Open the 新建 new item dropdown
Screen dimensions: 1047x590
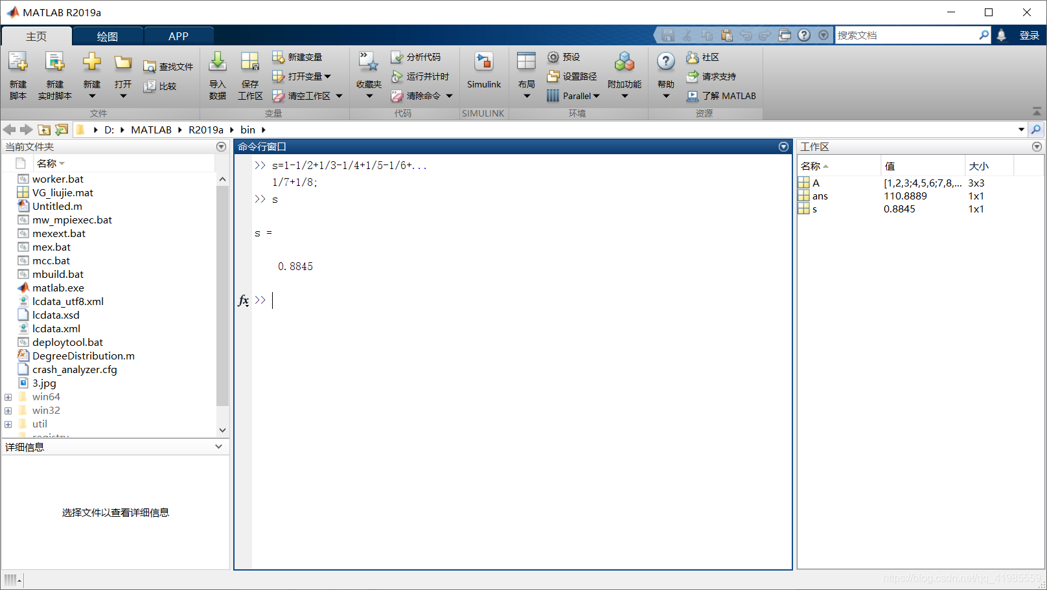coord(92,76)
